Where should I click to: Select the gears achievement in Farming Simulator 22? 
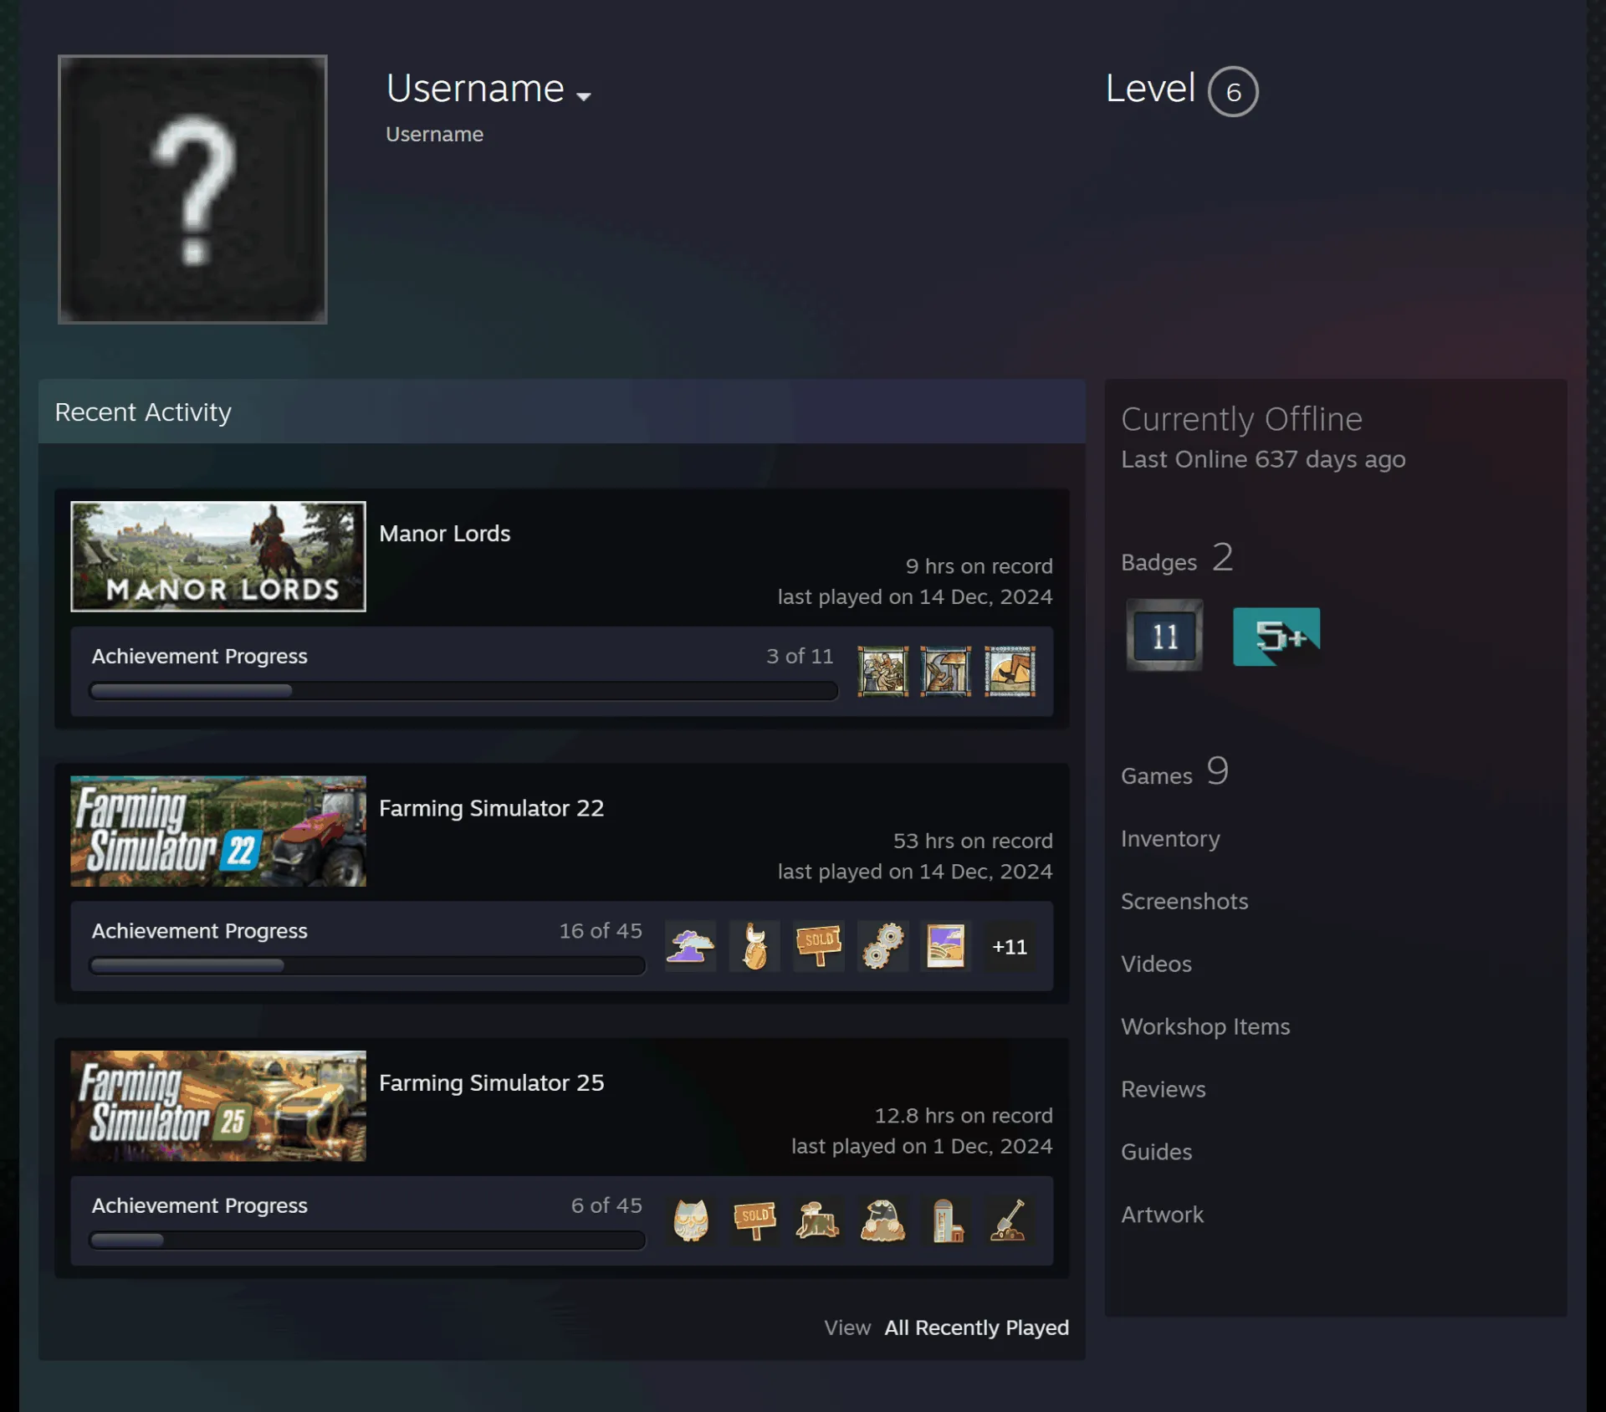click(x=882, y=946)
